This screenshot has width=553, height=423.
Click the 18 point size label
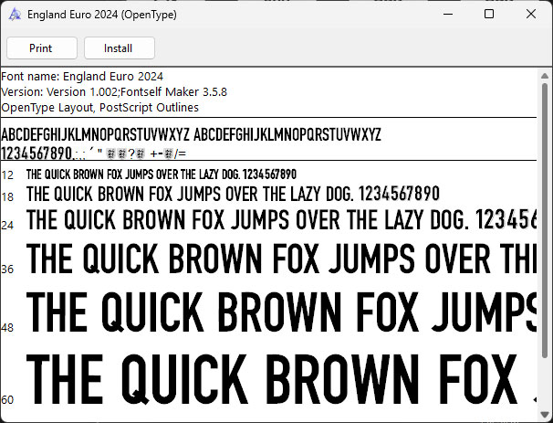7,196
